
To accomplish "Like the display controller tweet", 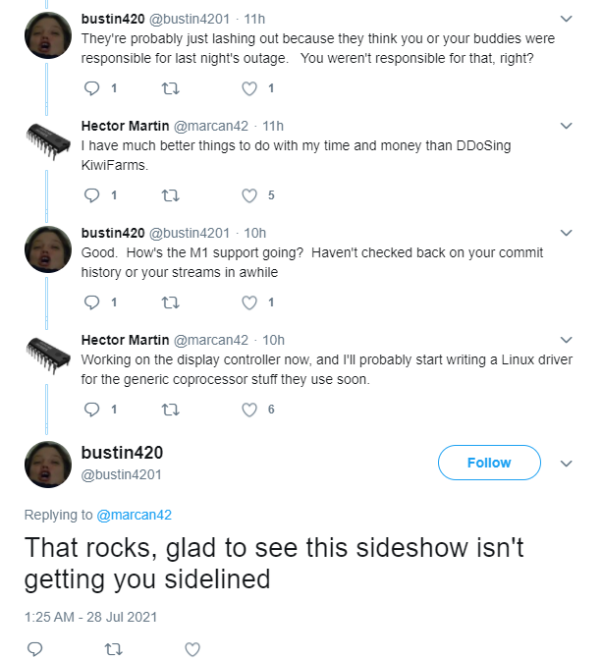I will [249, 410].
